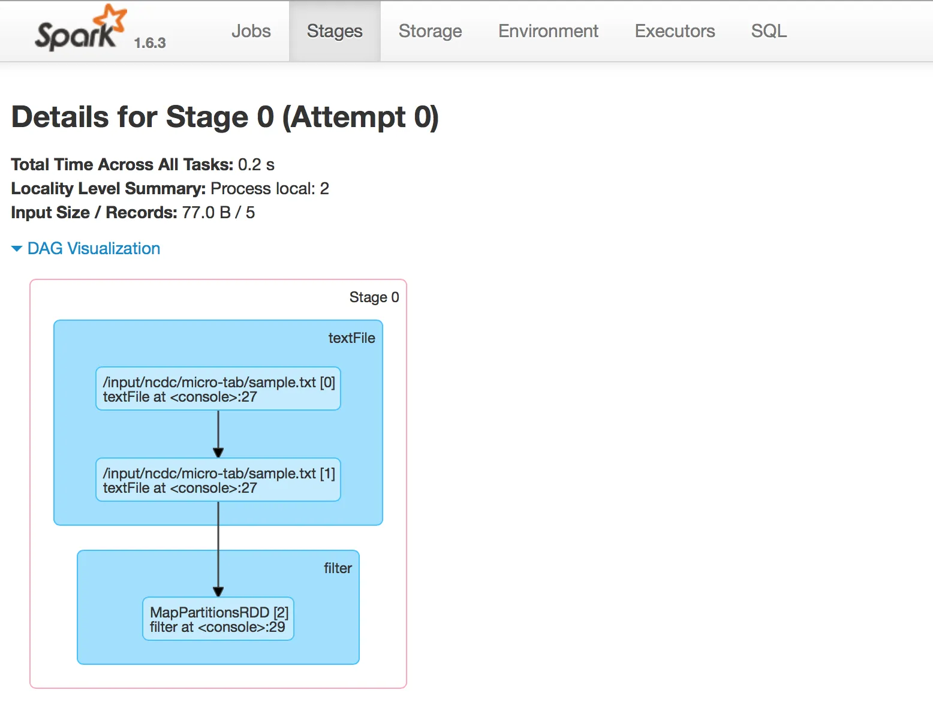The width and height of the screenshot is (933, 705).
Task: Click the filter operation label
Action: coord(338,568)
